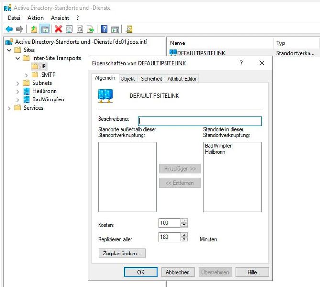Toggle the Show/Hide Action Pane icon
Image resolution: width=320 pixels, height=287 pixels.
pos(115,29)
